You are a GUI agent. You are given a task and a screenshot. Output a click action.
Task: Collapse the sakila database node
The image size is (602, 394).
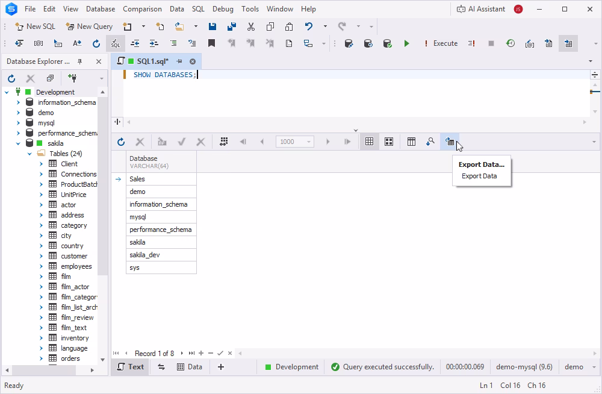(19, 143)
